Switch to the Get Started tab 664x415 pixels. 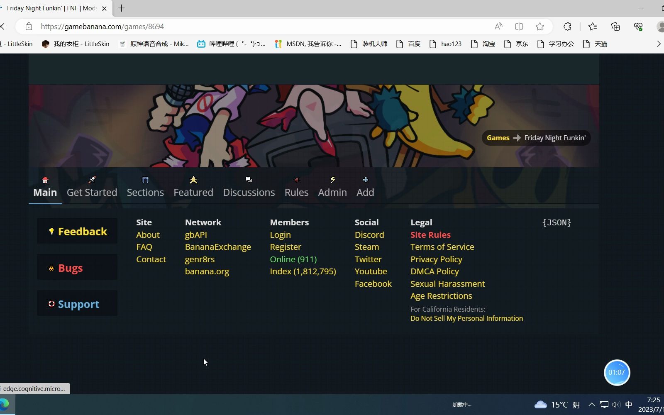tap(92, 192)
